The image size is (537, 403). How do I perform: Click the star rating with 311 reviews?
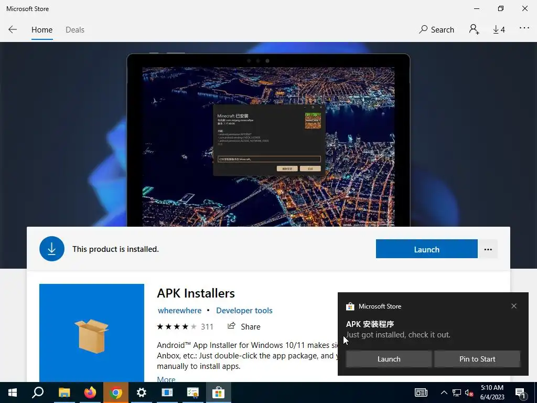click(x=185, y=326)
